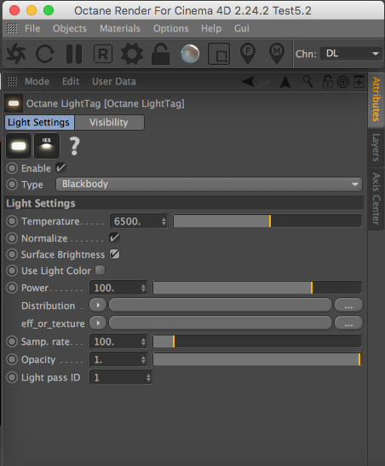Select the area light preset icon
Screen dimensions: 385x466
click(19, 146)
